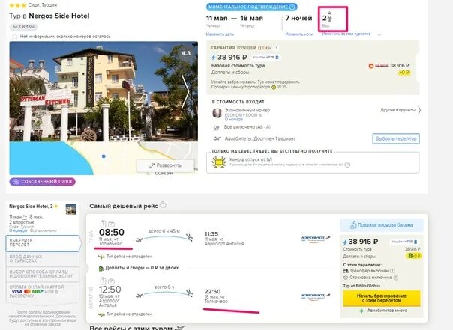The width and height of the screenshot is (453, 330).
Task: Open 'О номере' link under Economy Room
Action: click(x=234, y=119)
